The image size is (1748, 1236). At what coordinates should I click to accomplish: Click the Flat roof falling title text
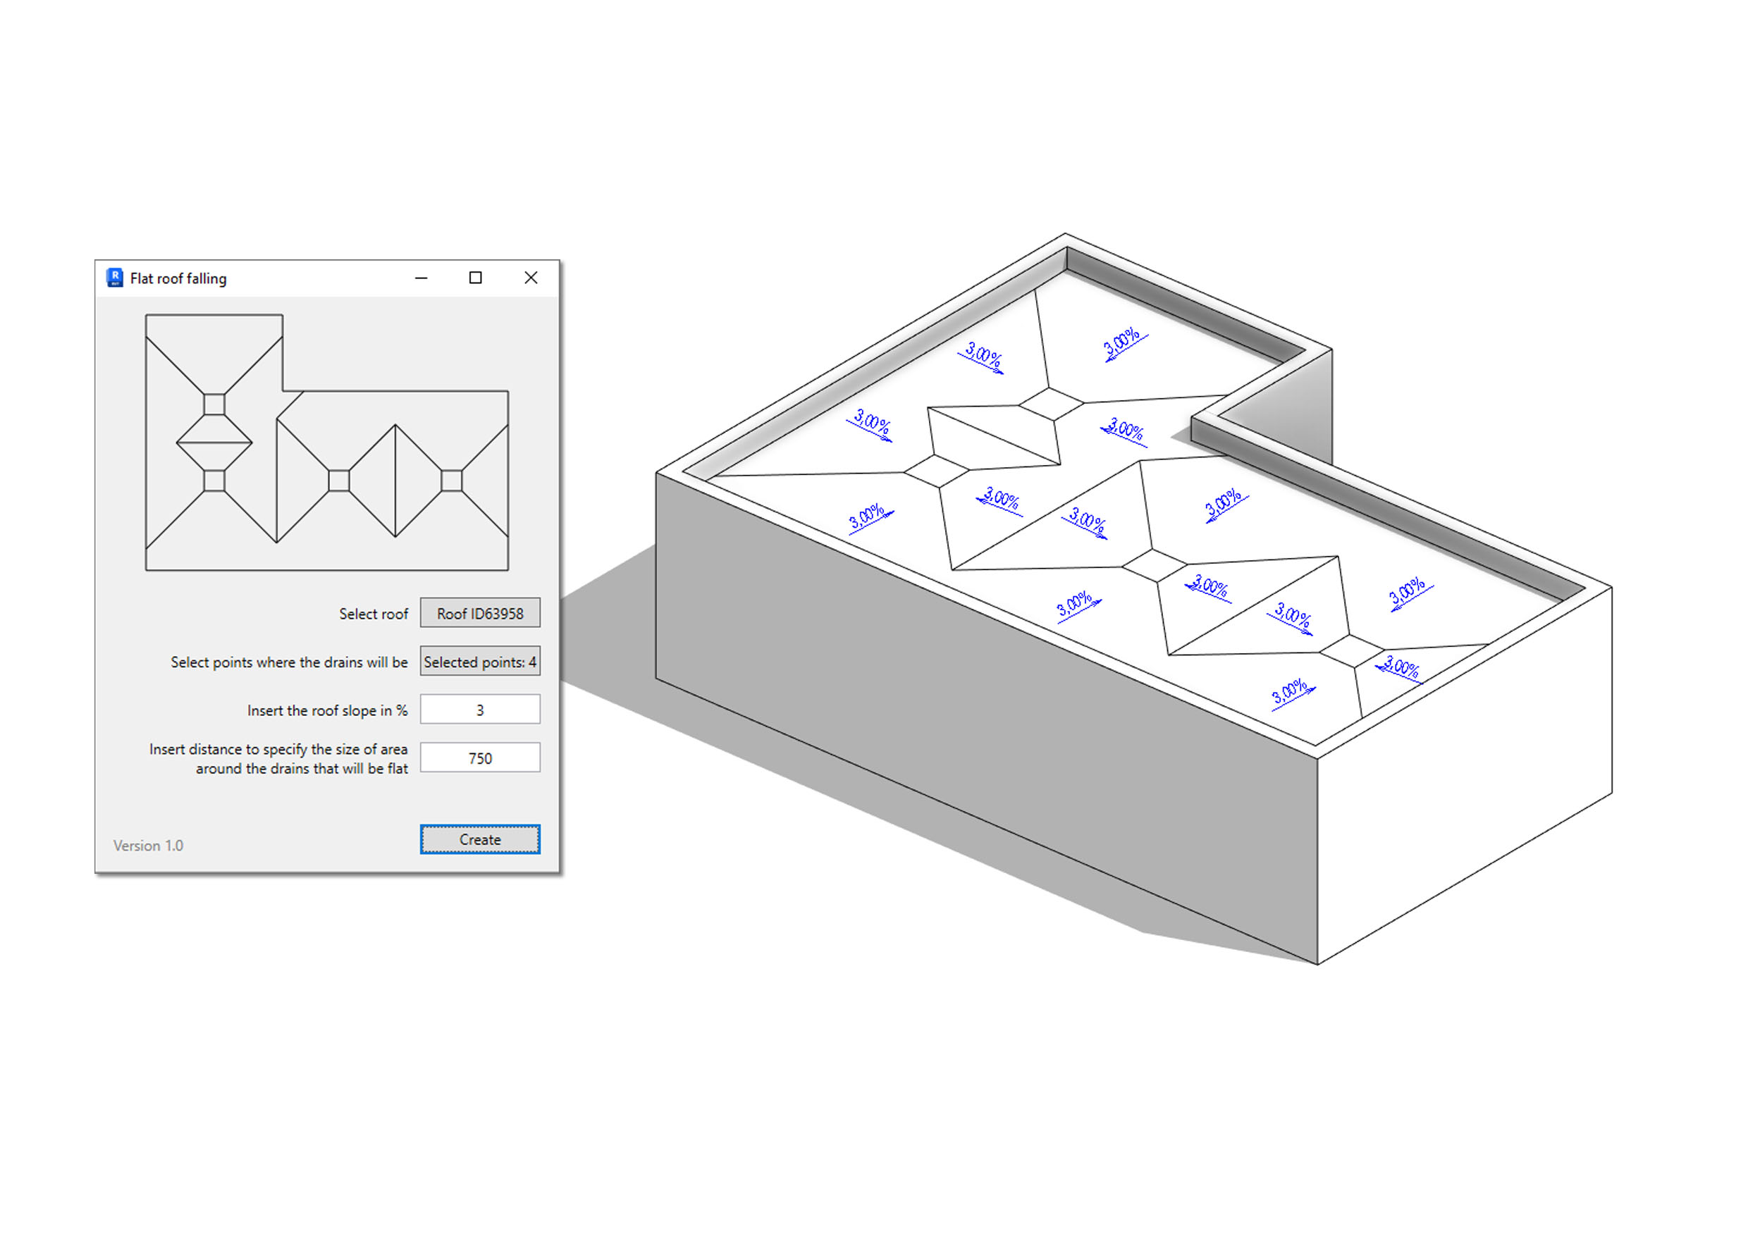(x=178, y=278)
